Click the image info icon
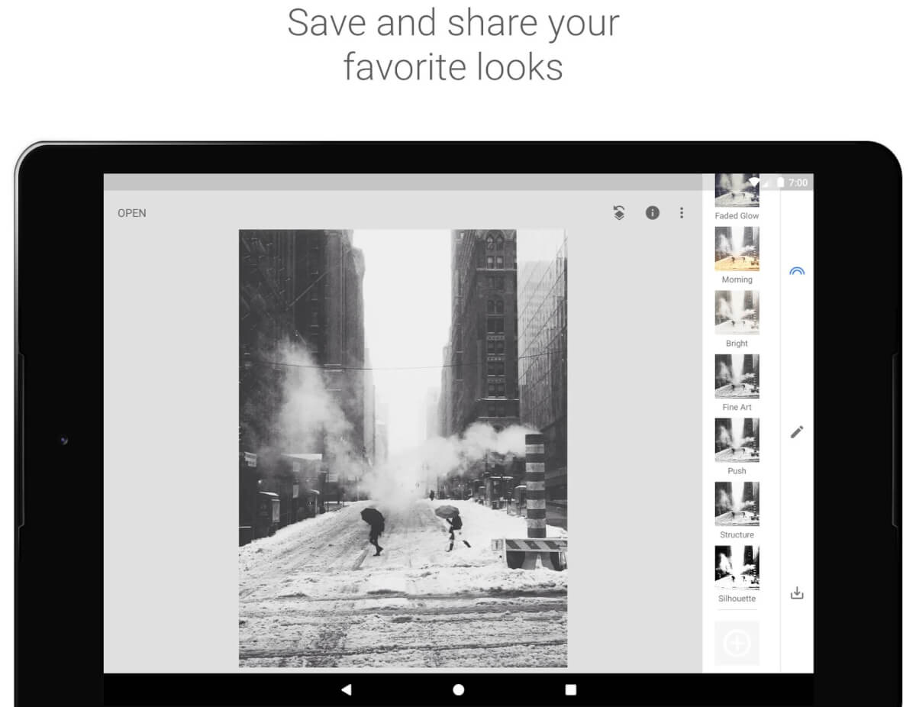 (652, 213)
